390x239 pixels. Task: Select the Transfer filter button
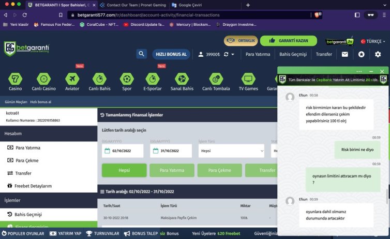tap(261, 170)
